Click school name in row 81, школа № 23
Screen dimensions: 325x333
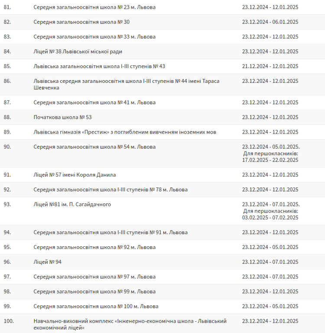tap(94, 7)
